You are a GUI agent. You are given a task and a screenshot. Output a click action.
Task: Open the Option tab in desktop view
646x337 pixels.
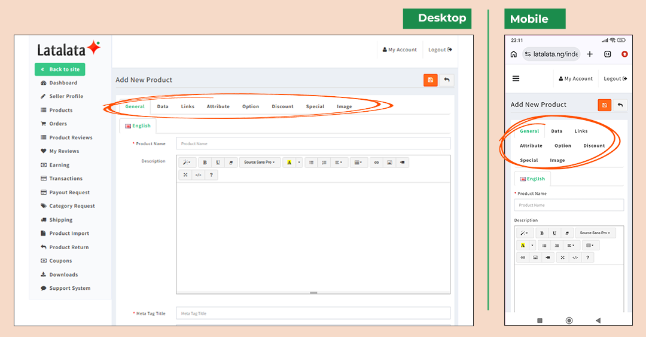tap(251, 106)
